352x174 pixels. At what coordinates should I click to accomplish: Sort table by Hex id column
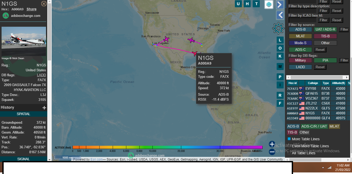click(293, 83)
